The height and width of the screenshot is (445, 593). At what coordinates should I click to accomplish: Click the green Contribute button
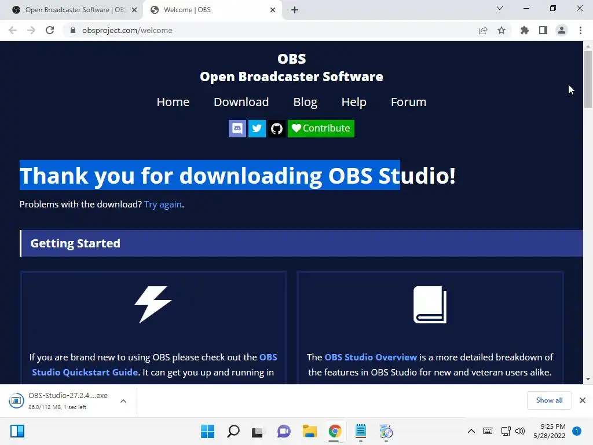pyautogui.click(x=321, y=129)
